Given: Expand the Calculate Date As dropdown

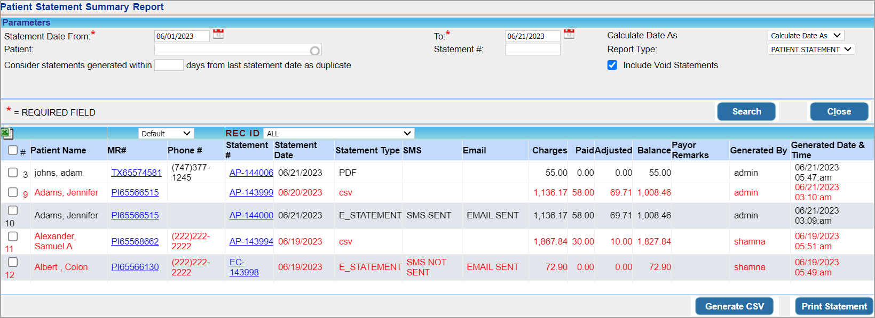Looking at the screenshot, I should coord(806,36).
